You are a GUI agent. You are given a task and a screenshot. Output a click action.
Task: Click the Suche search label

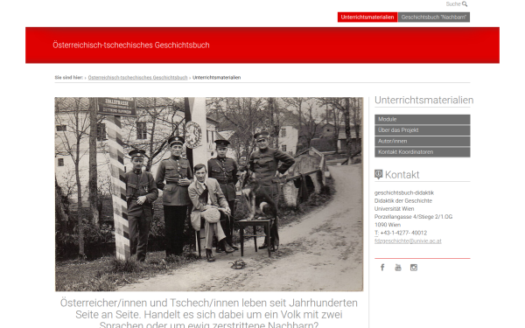coord(453,4)
